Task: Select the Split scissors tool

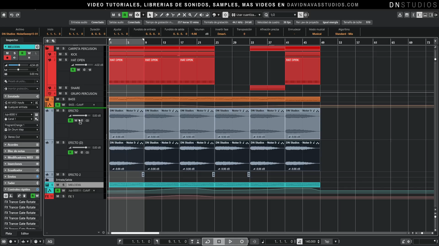Action: coord(173,15)
